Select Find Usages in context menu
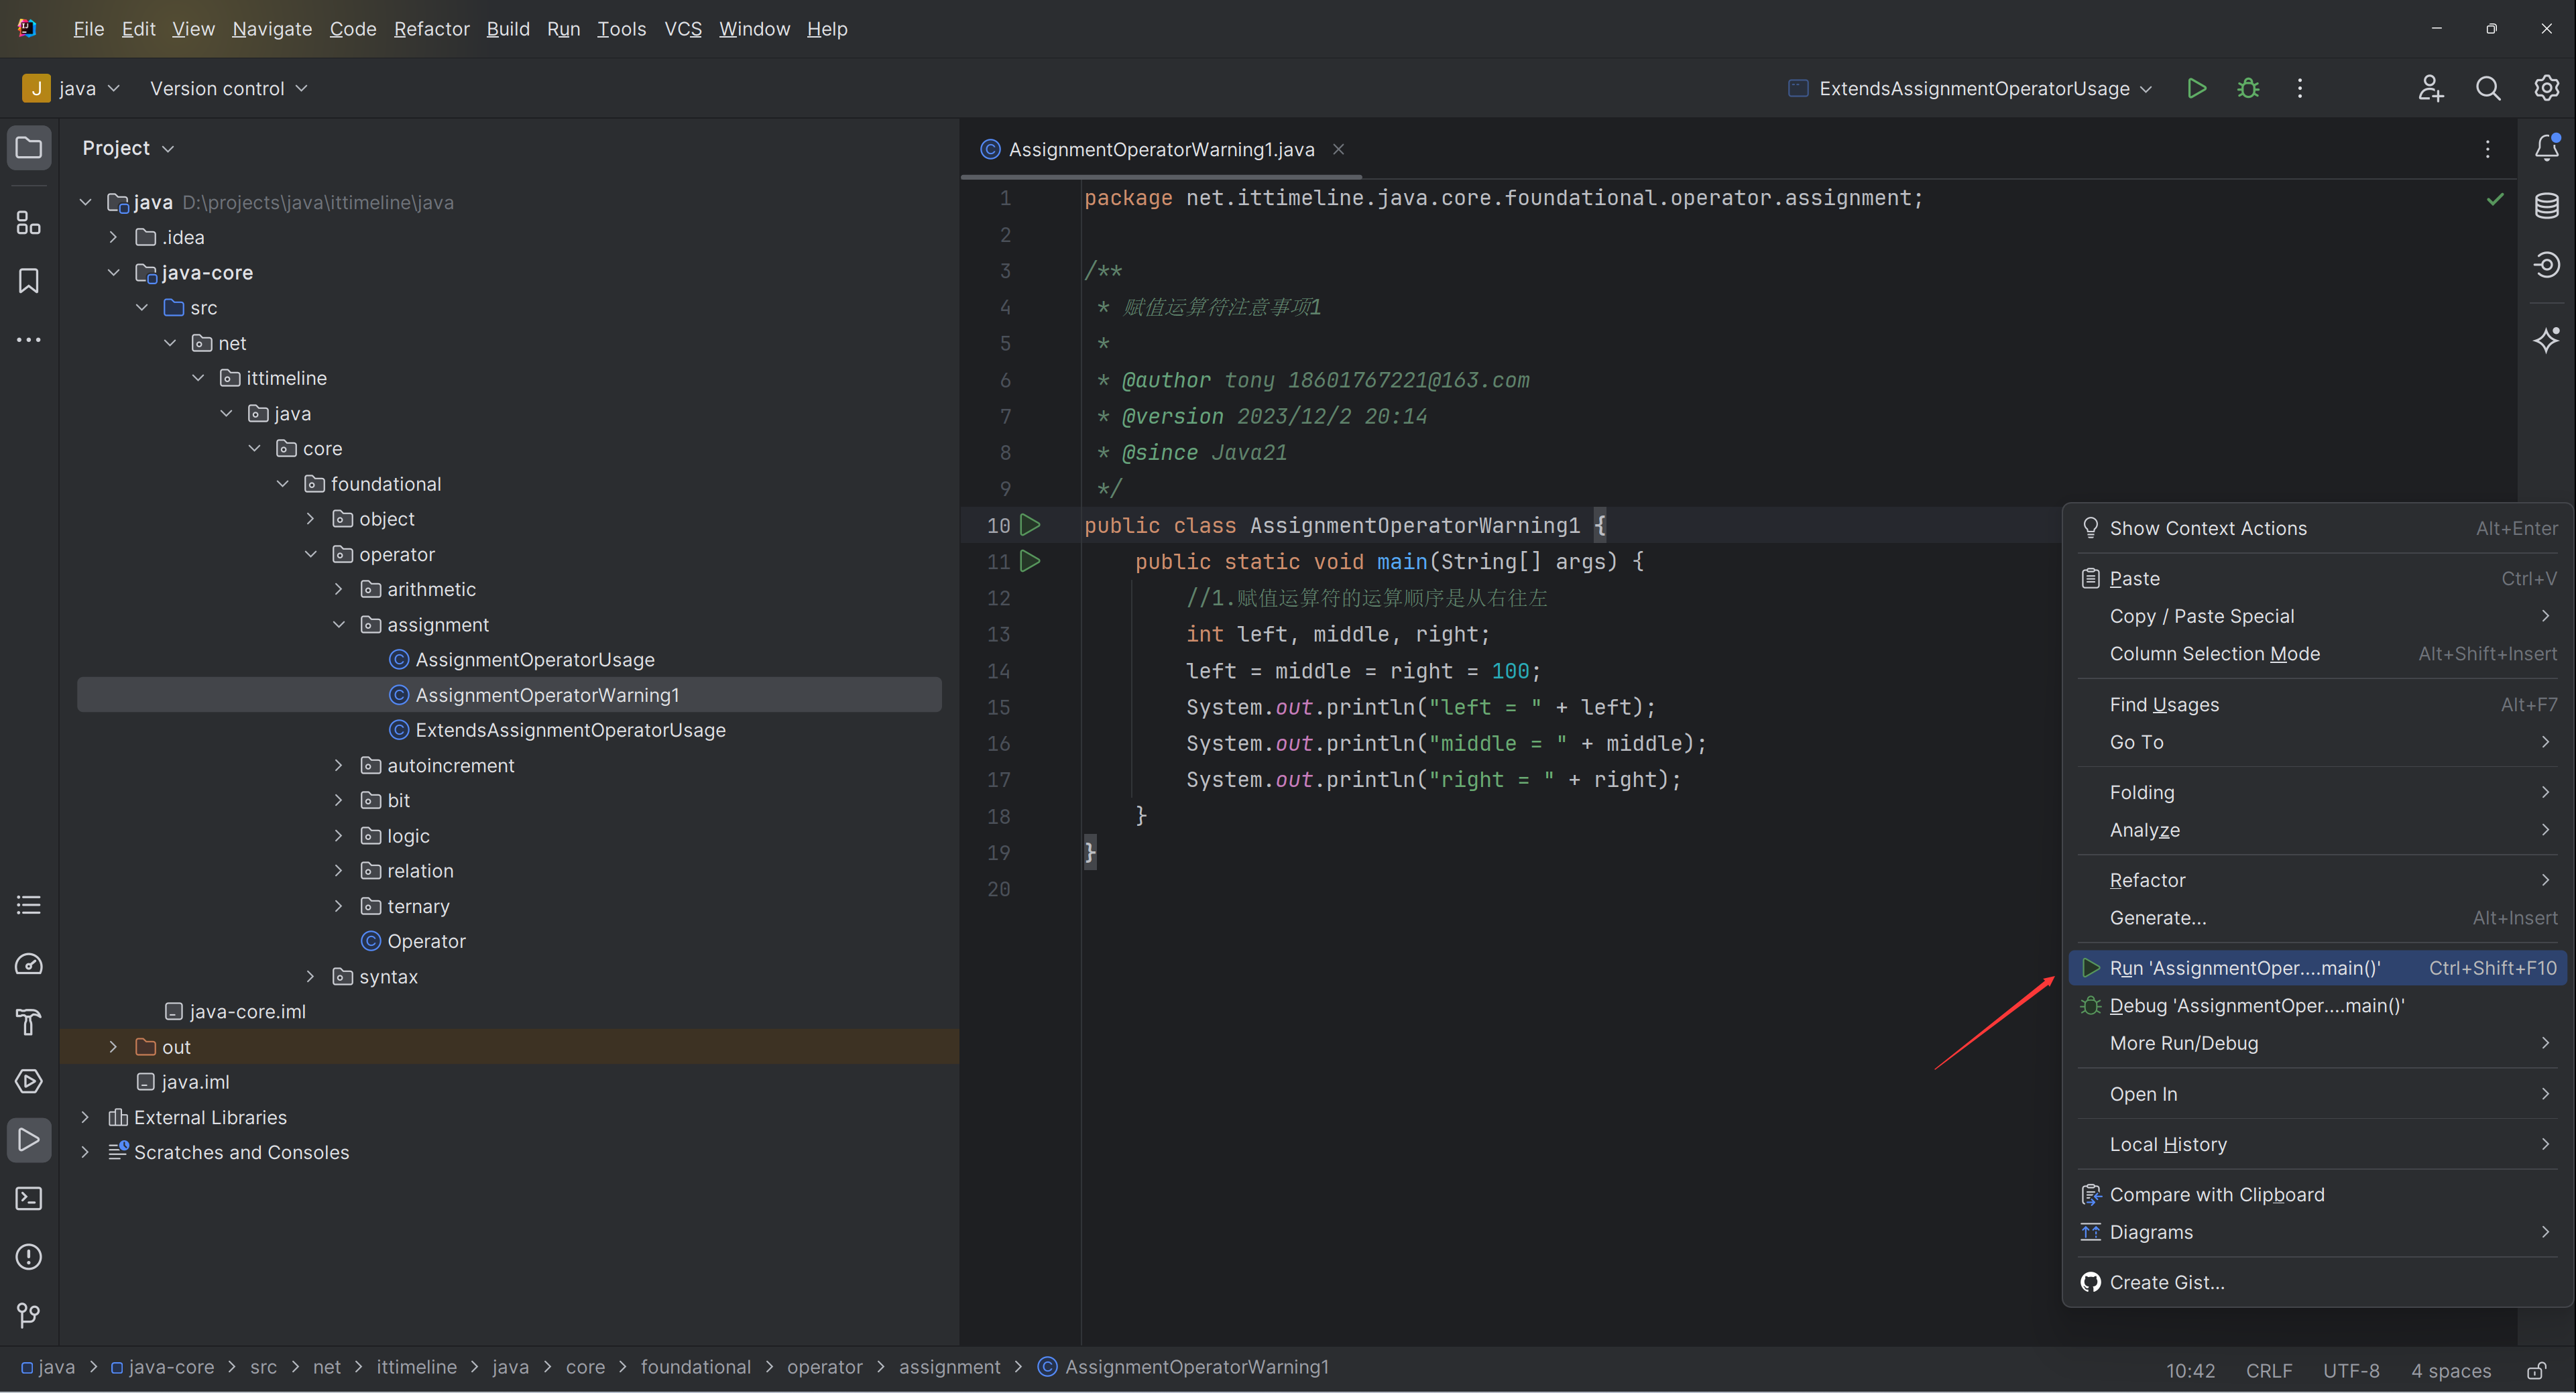This screenshot has width=2576, height=1393. click(x=2318, y=704)
